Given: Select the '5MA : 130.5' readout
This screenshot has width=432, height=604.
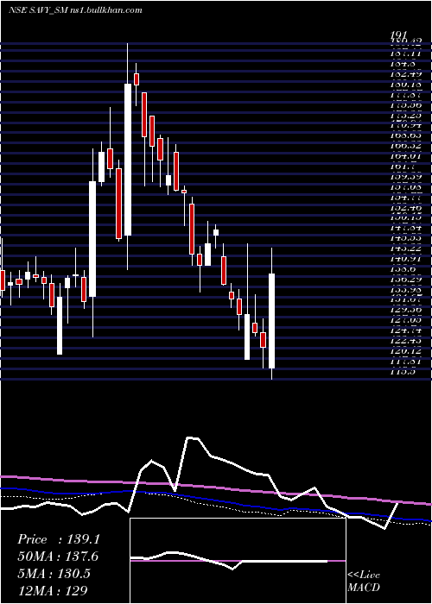Looking at the screenshot, I should coord(54,573).
